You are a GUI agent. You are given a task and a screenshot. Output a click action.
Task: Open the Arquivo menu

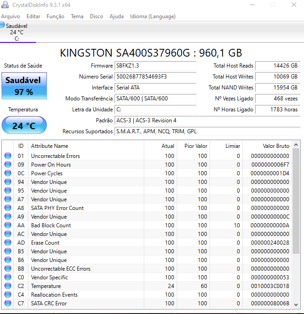(10, 16)
